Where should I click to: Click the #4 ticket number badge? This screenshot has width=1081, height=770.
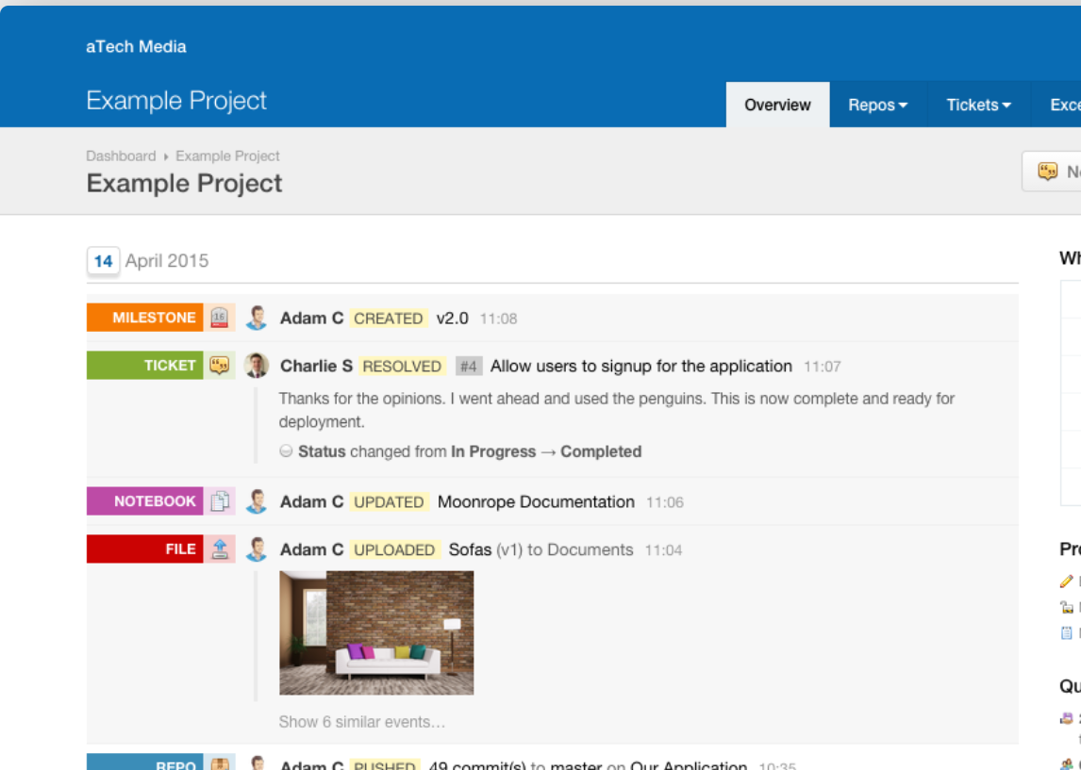click(x=469, y=366)
